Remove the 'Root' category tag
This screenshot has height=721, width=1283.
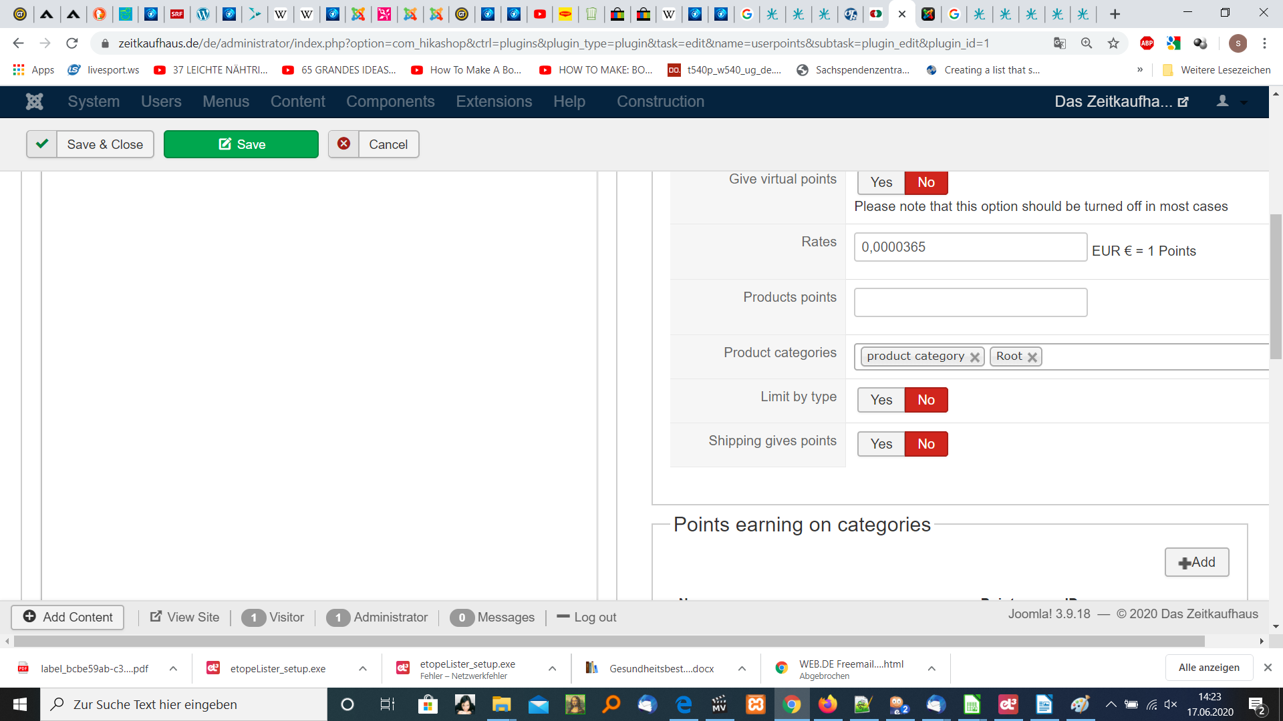pos(1032,357)
